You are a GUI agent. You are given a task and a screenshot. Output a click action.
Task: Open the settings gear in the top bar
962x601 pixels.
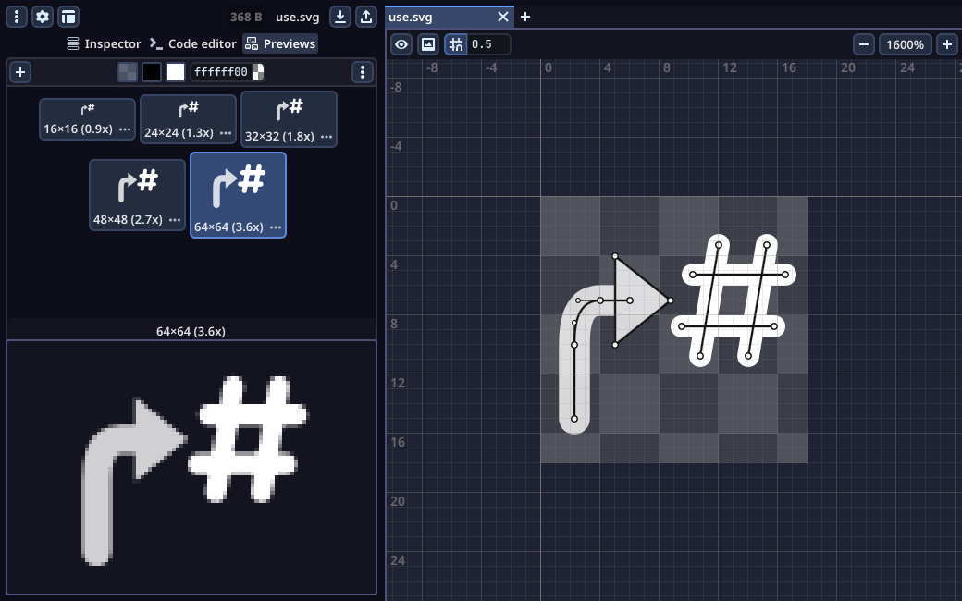click(43, 17)
